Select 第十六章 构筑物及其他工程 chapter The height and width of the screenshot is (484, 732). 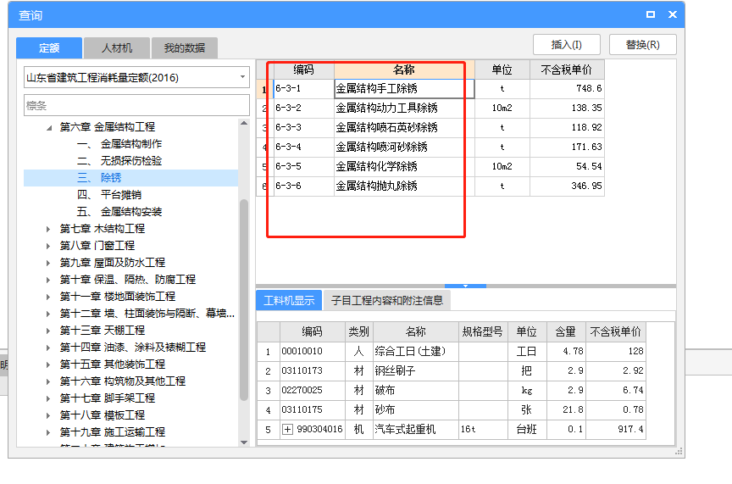(x=123, y=381)
